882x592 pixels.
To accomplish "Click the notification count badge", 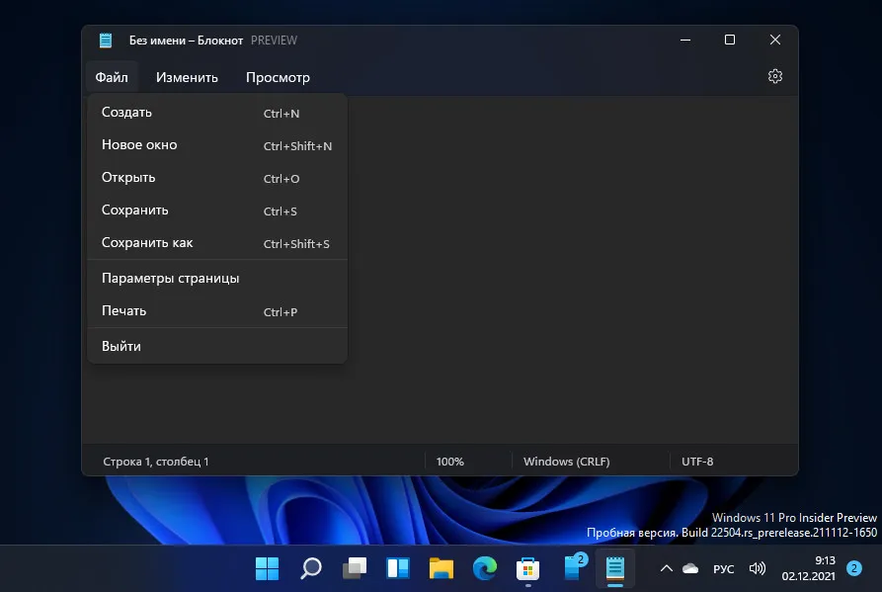I will pyautogui.click(x=854, y=568).
